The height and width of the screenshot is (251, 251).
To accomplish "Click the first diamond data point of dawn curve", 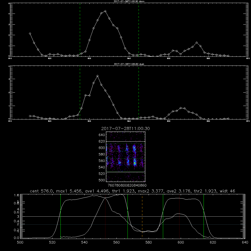I will click(x=30, y=33).
